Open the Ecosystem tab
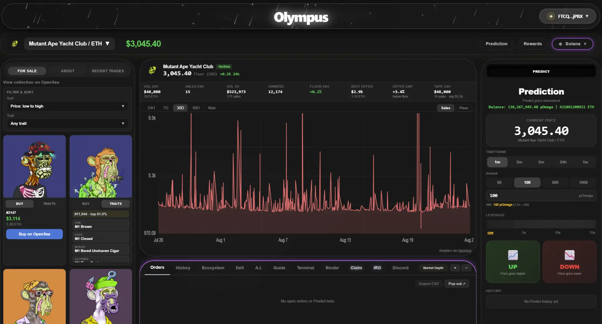Viewport: 602px width, 324px height. pos(213,268)
